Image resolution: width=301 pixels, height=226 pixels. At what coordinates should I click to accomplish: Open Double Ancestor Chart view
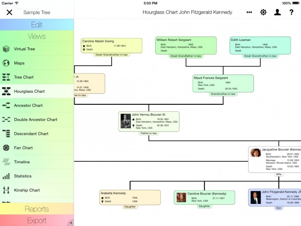[37, 120]
